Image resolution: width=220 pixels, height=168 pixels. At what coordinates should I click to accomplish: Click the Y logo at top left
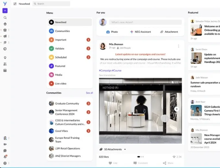[x=5, y=4]
